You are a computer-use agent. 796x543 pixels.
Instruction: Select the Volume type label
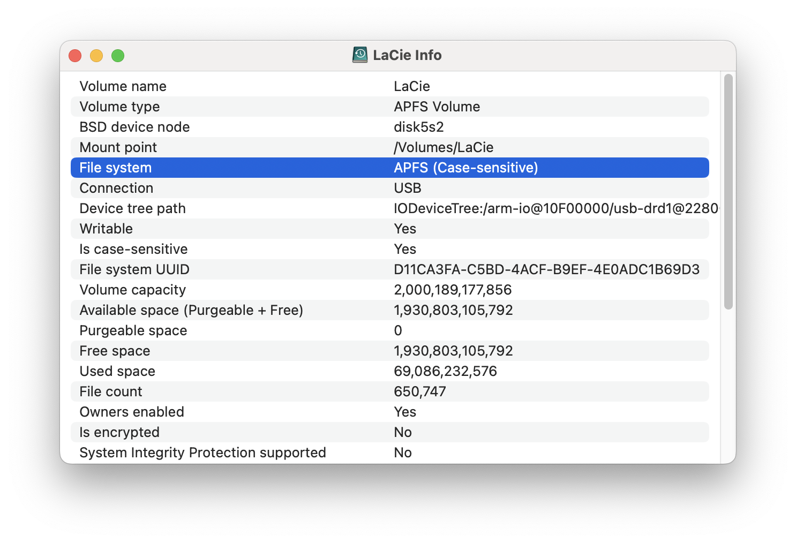(x=119, y=107)
